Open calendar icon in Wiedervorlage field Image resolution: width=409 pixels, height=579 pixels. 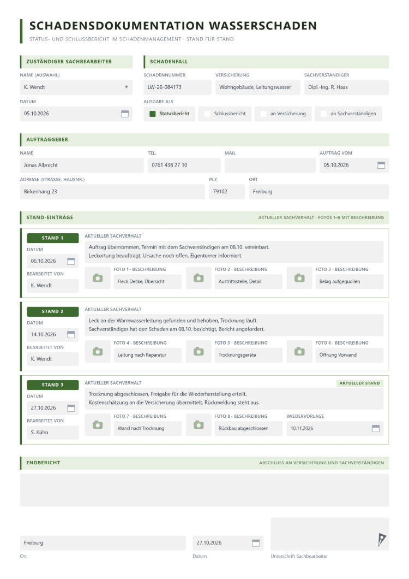376,428
